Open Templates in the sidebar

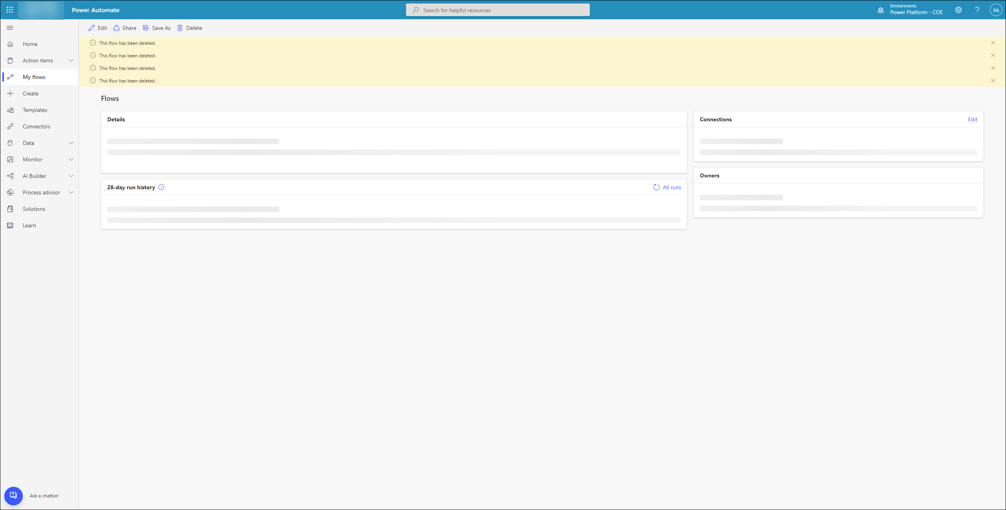point(39,110)
